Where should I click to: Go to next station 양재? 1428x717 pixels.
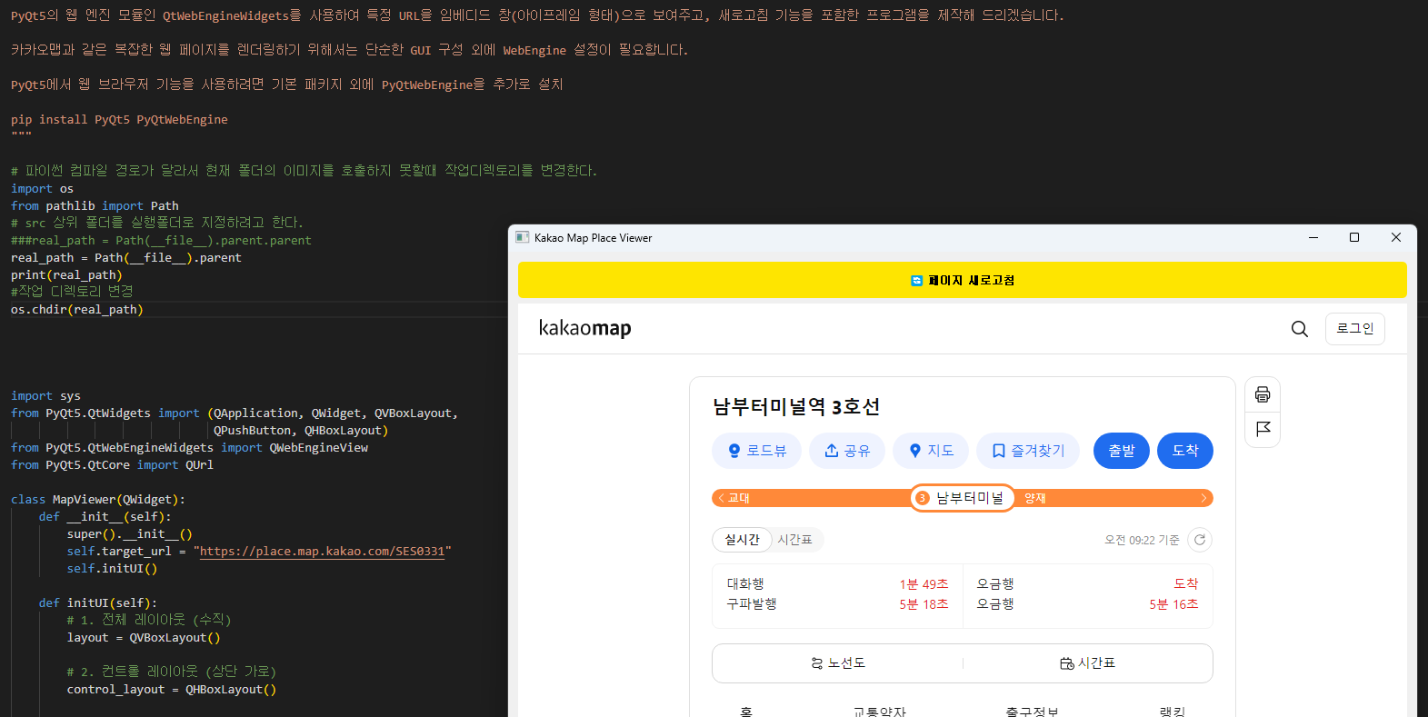click(1035, 498)
